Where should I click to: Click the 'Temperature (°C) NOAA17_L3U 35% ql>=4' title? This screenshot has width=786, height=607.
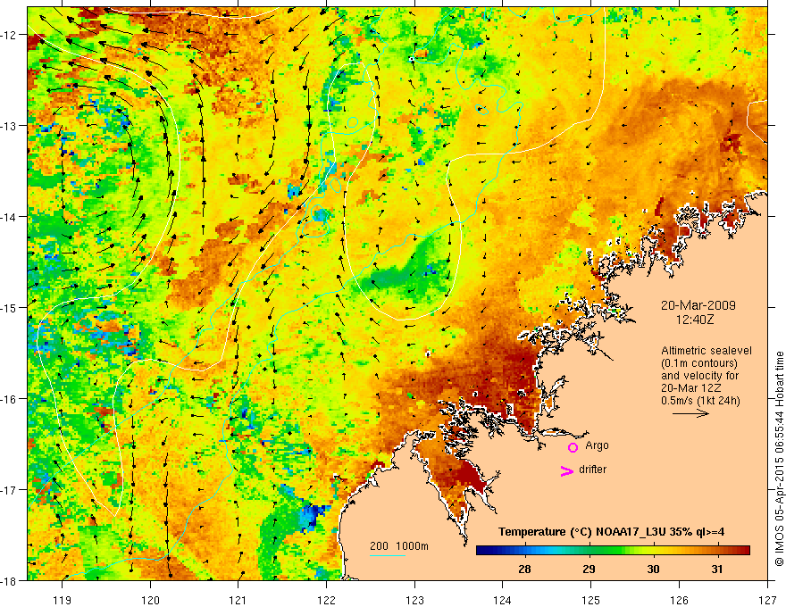click(x=611, y=532)
